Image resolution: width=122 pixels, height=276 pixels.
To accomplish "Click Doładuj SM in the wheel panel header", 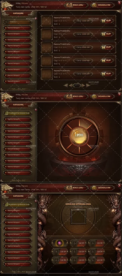I will pyautogui.click(x=103, y=96).
